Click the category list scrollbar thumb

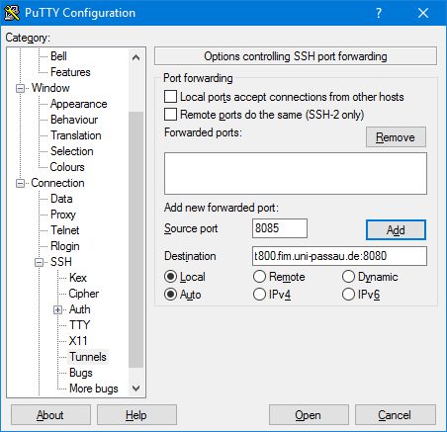click(135, 239)
